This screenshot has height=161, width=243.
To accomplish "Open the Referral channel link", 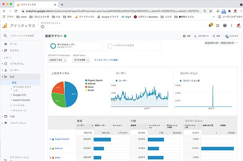I will [58, 148].
